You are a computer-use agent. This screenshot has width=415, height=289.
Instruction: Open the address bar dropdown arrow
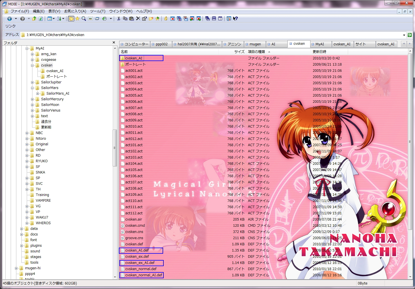404,35
